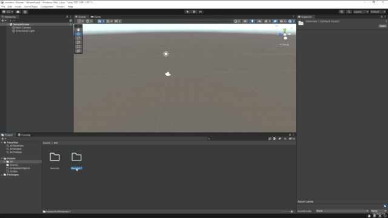Select the All Materials favorite search
The width and height of the screenshot is (388, 218).
pyautogui.click(x=16, y=146)
